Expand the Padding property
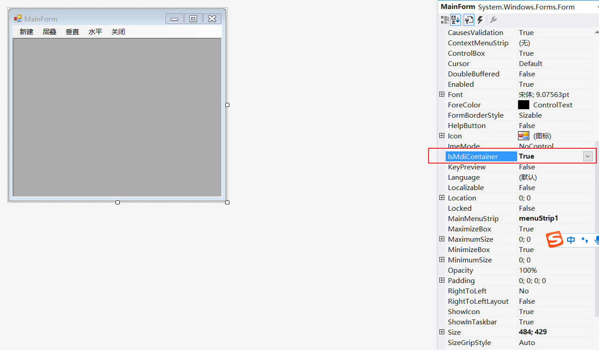599x350 pixels. (x=442, y=280)
